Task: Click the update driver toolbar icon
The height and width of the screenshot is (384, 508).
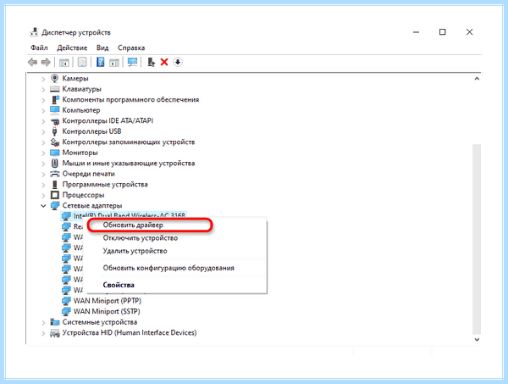Action: [x=151, y=62]
